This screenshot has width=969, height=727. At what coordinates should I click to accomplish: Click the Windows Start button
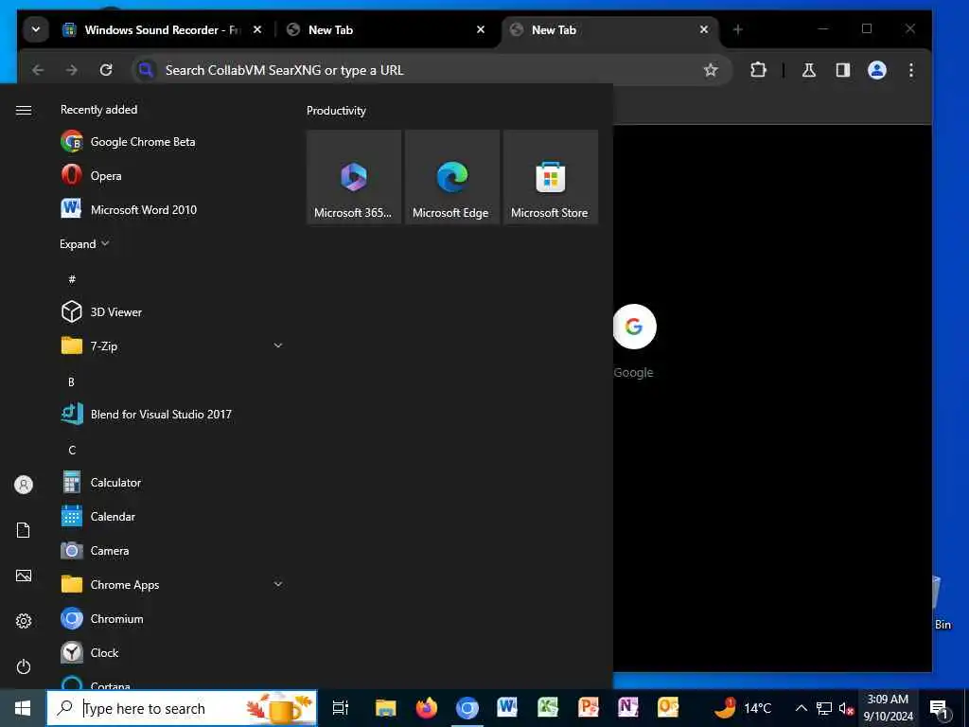click(x=23, y=708)
